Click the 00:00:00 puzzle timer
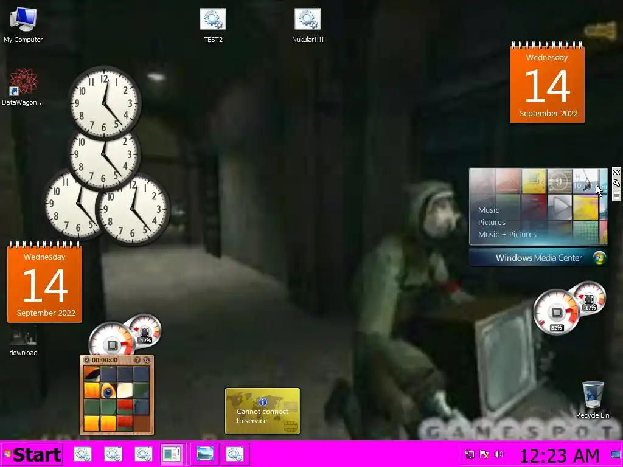623x467 pixels. 105,360
